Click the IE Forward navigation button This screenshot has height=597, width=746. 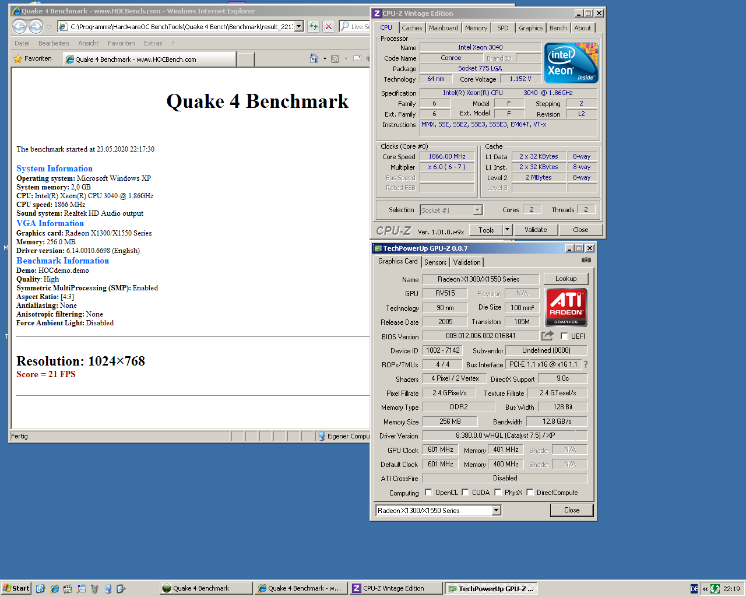[x=36, y=26]
